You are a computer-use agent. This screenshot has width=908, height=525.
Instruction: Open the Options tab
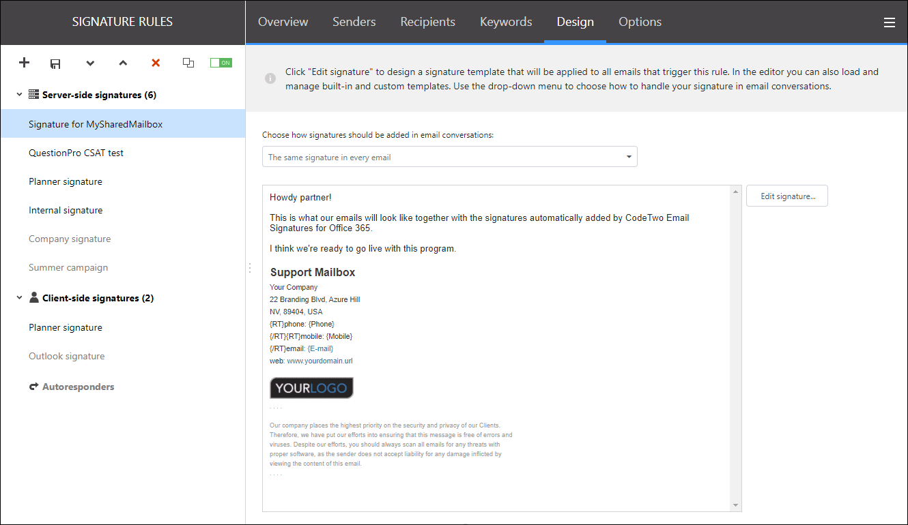coord(640,22)
